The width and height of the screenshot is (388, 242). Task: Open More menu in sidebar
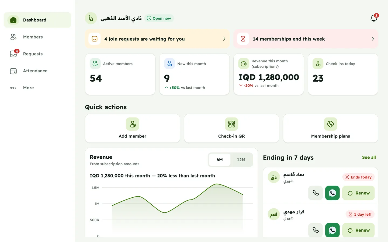click(37, 88)
